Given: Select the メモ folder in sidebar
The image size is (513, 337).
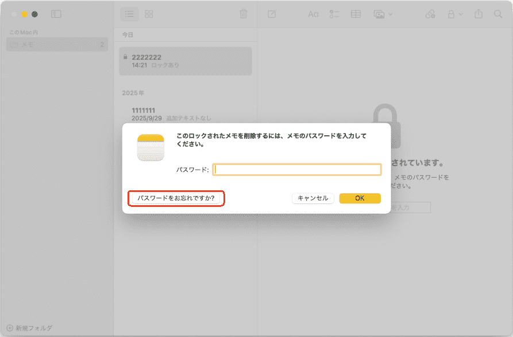Looking at the screenshot, I should pyautogui.click(x=57, y=44).
